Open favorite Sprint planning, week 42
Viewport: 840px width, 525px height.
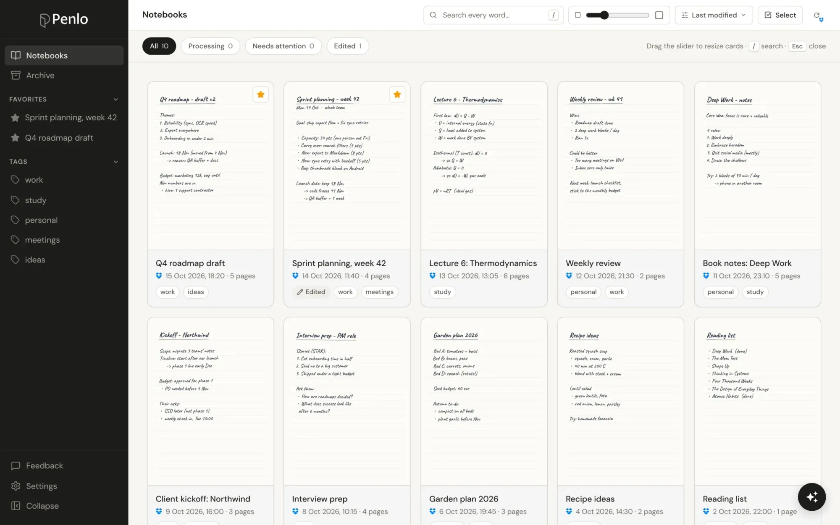[x=64, y=118]
